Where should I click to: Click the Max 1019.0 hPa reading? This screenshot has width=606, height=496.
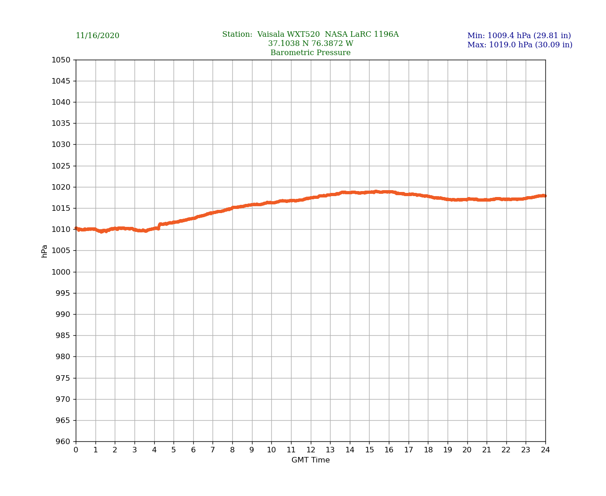(520, 45)
